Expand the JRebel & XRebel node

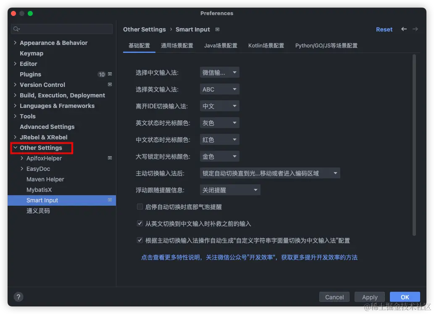pos(15,137)
